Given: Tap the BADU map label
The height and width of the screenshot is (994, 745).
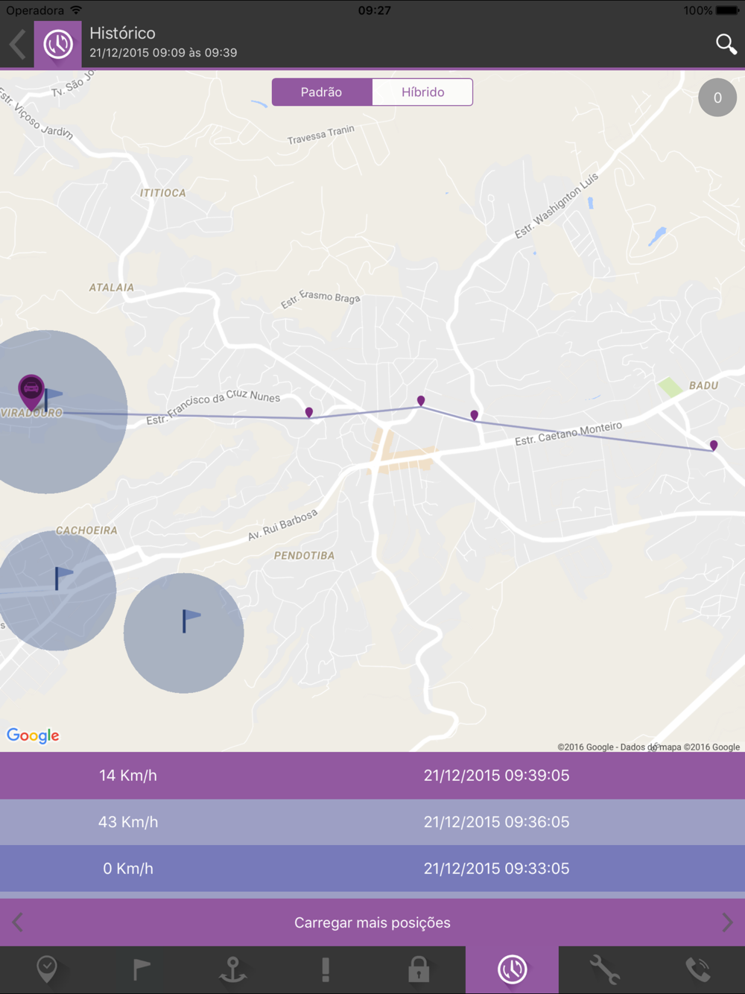Looking at the screenshot, I should pyautogui.click(x=703, y=385).
